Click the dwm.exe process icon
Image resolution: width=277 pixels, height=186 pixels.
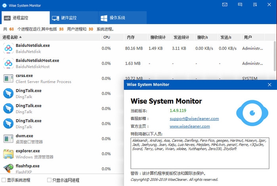point(8,139)
